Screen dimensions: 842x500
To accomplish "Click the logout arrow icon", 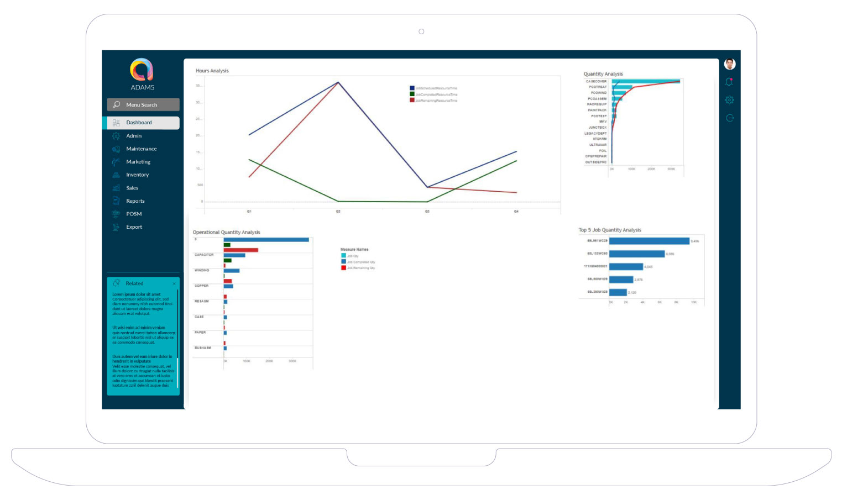I will point(730,118).
